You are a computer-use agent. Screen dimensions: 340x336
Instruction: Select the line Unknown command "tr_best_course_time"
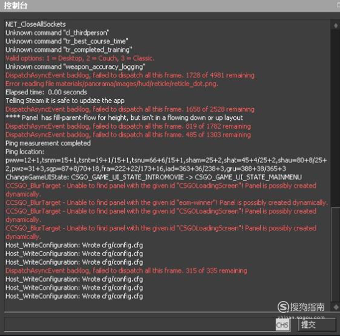click(67, 41)
